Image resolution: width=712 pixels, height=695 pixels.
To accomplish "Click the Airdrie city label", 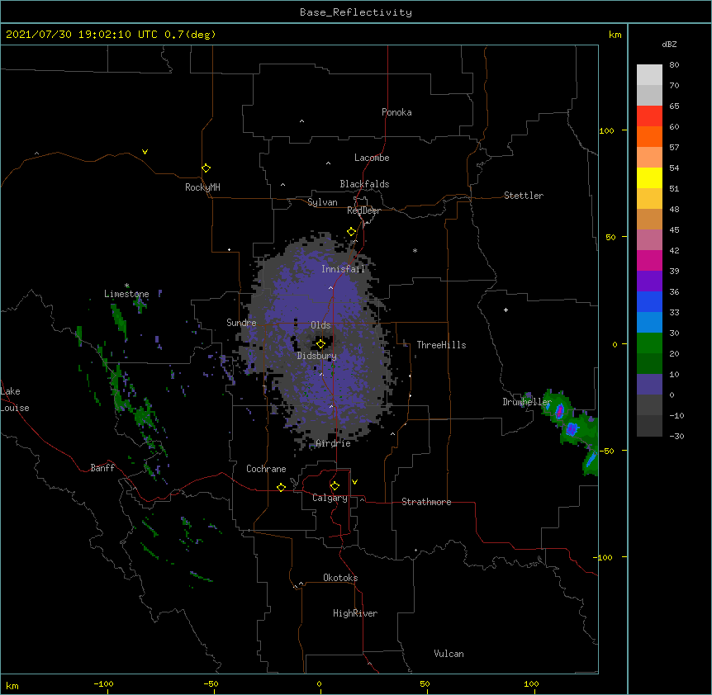I will 333,443.
